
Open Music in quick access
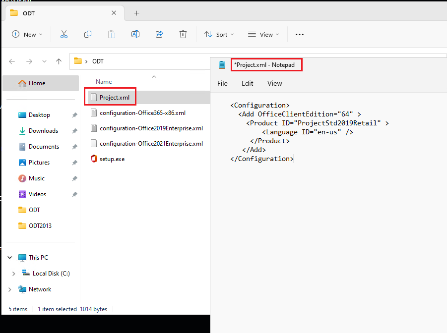point(37,178)
